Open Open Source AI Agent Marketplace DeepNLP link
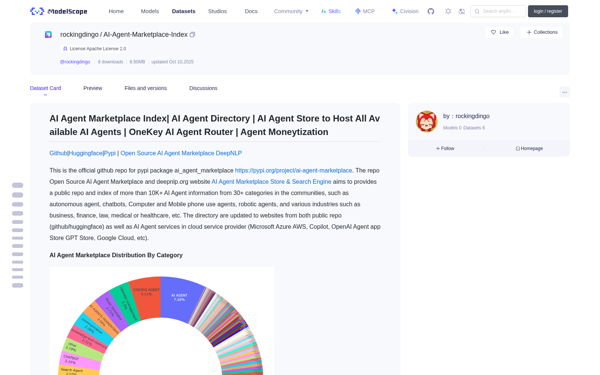 (x=181, y=153)
